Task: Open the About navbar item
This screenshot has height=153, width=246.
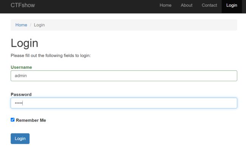Action: [186, 5]
